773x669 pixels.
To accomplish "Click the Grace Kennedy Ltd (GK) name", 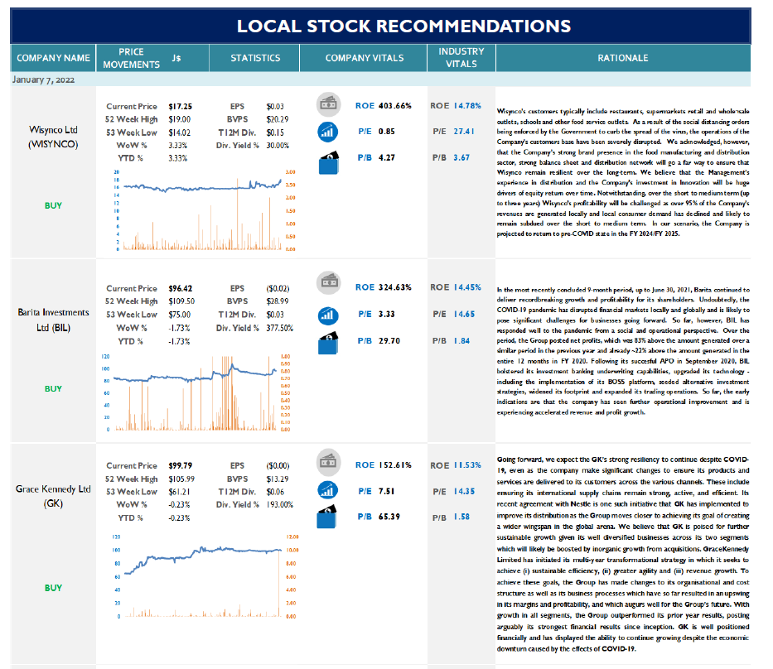I will click(53, 496).
